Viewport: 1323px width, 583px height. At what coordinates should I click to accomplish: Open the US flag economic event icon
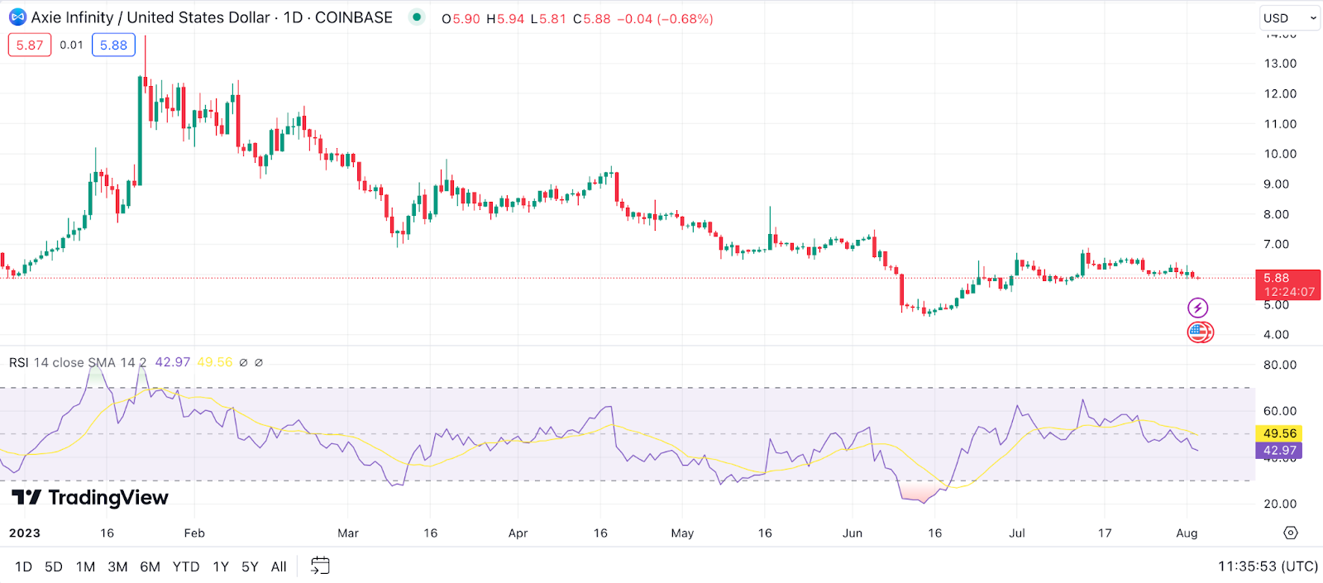coord(1199,332)
